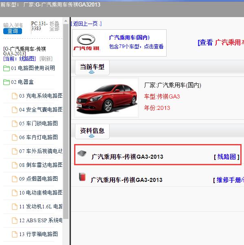Open 05 车门锁电路图
Viewport: 244px width, 245px height.
(38, 123)
